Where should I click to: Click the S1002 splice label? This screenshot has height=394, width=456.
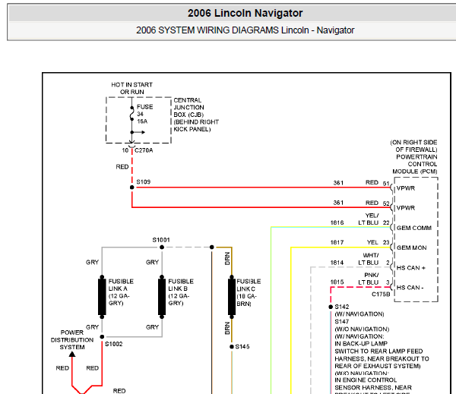pyautogui.click(x=114, y=344)
